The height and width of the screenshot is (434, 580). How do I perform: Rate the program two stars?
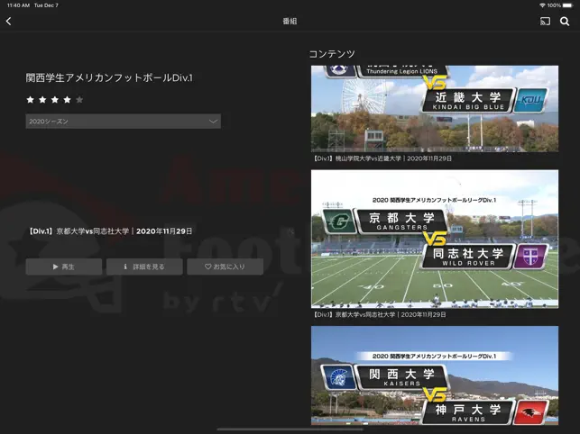click(x=42, y=99)
